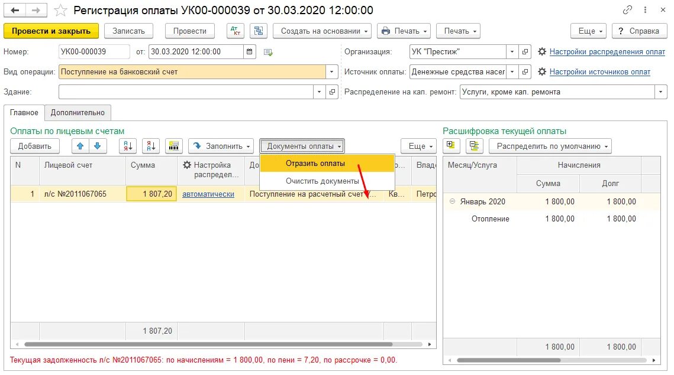Open Настройка распределения column gear icon
674x375 pixels.
tap(187, 165)
